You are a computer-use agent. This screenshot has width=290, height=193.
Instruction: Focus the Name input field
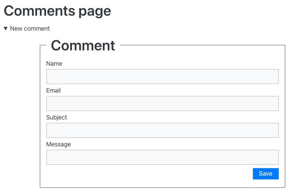(x=163, y=77)
